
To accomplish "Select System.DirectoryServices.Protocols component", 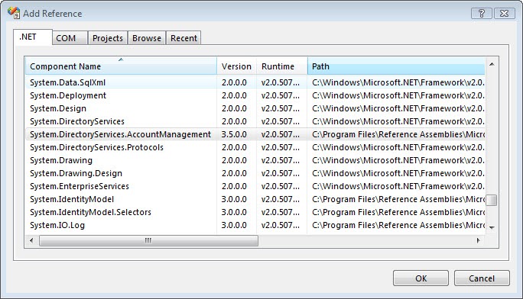I will click(255, 147).
